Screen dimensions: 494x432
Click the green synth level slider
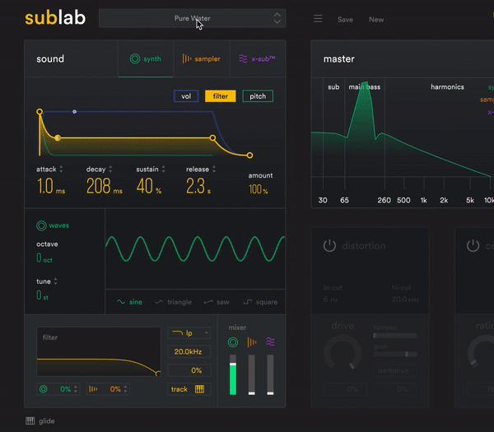click(x=233, y=374)
